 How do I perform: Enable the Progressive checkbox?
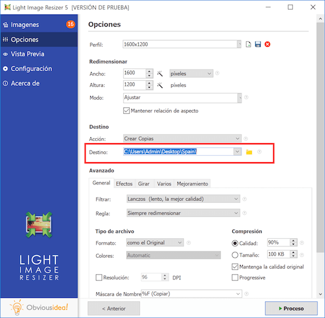tap(235, 277)
